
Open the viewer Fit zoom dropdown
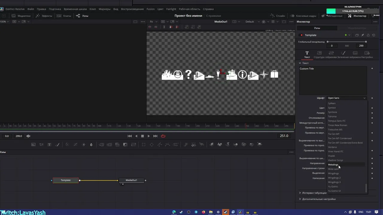153,22
